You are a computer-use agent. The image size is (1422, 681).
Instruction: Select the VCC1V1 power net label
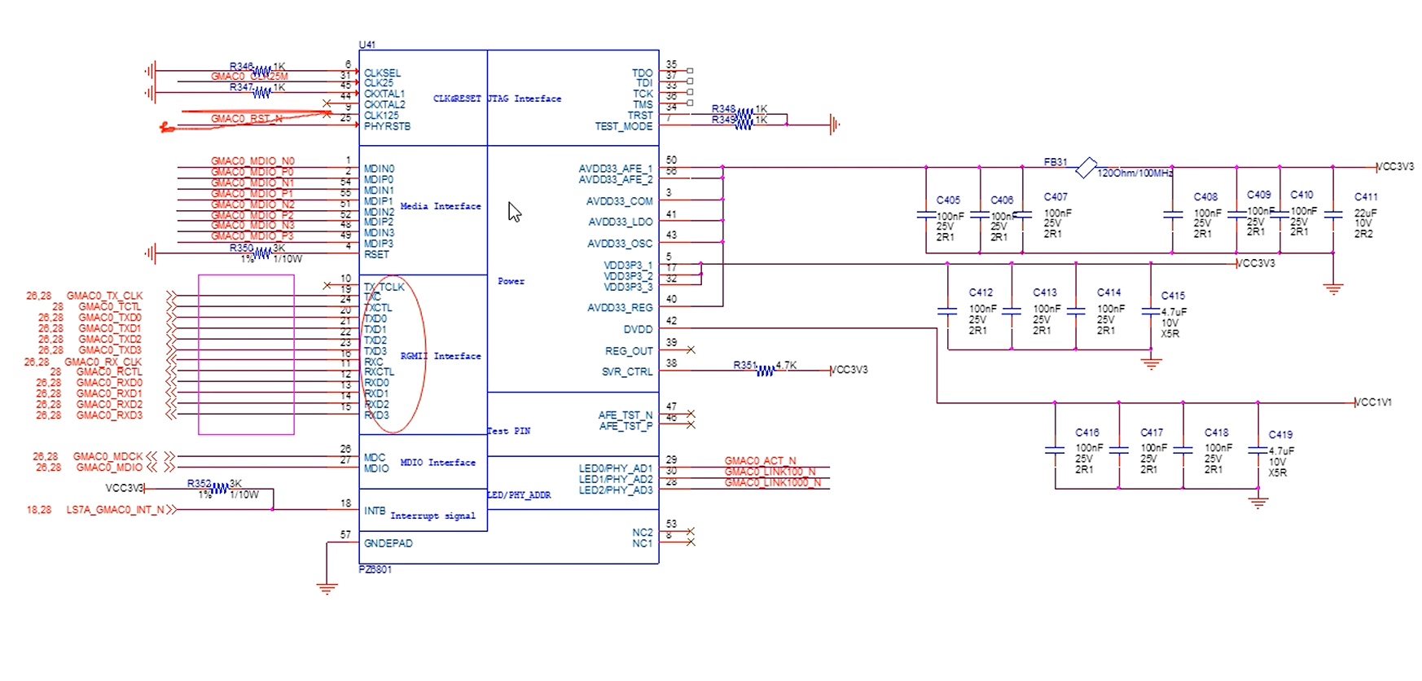click(1373, 402)
